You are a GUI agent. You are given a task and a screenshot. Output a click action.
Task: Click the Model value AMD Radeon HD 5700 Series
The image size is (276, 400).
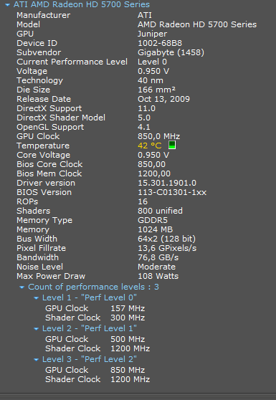[x=197, y=24]
